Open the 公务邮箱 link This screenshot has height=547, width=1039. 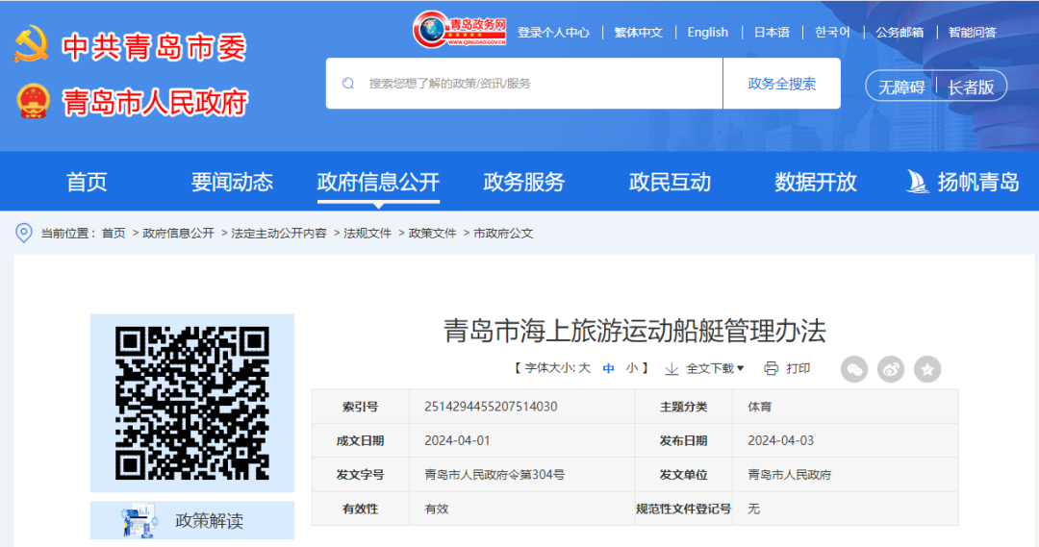pyautogui.click(x=900, y=33)
